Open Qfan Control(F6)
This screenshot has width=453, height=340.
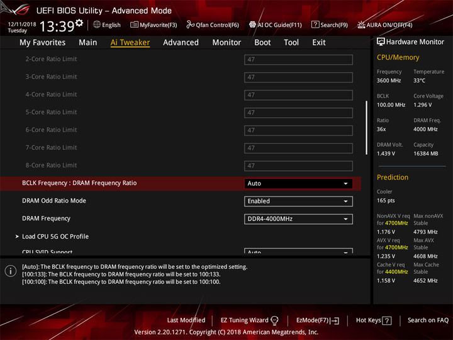click(213, 25)
